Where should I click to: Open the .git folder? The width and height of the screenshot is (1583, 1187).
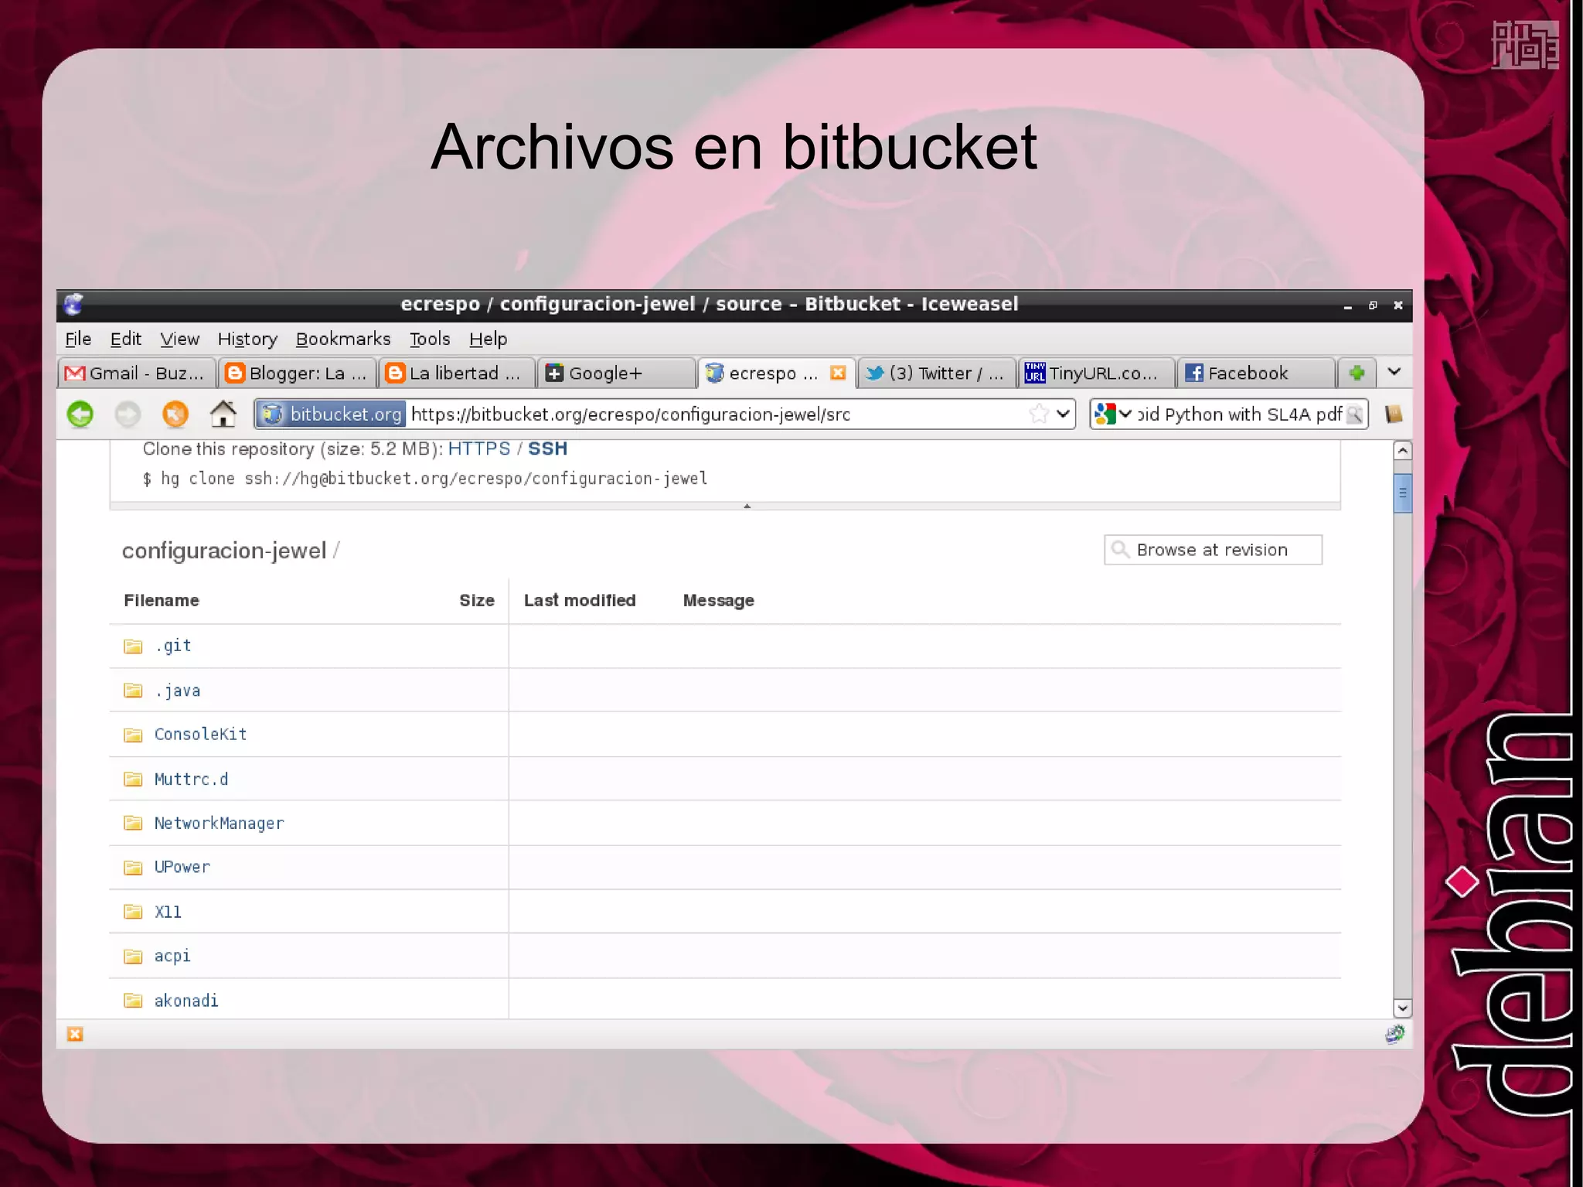click(172, 646)
